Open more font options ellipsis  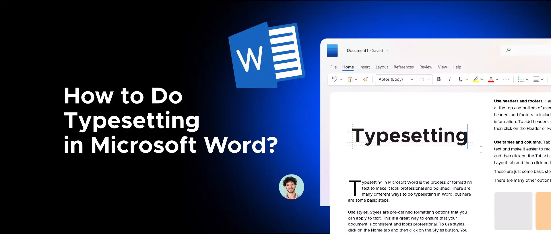506,79
